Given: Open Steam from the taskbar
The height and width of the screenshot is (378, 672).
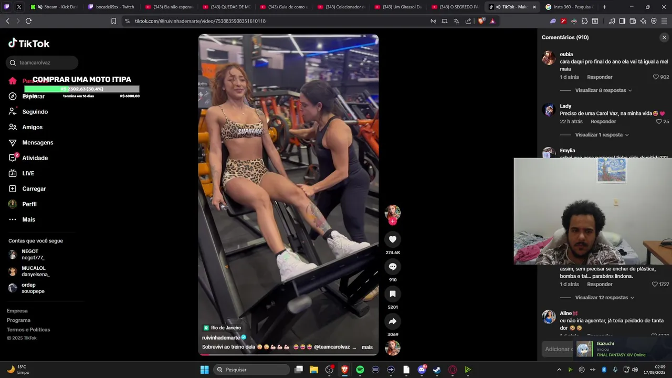Looking at the screenshot, I should [x=437, y=370].
